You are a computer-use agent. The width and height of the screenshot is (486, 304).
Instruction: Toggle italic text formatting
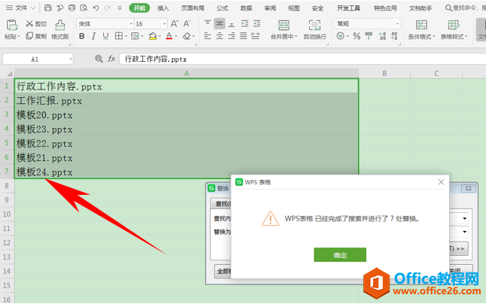(x=93, y=36)
